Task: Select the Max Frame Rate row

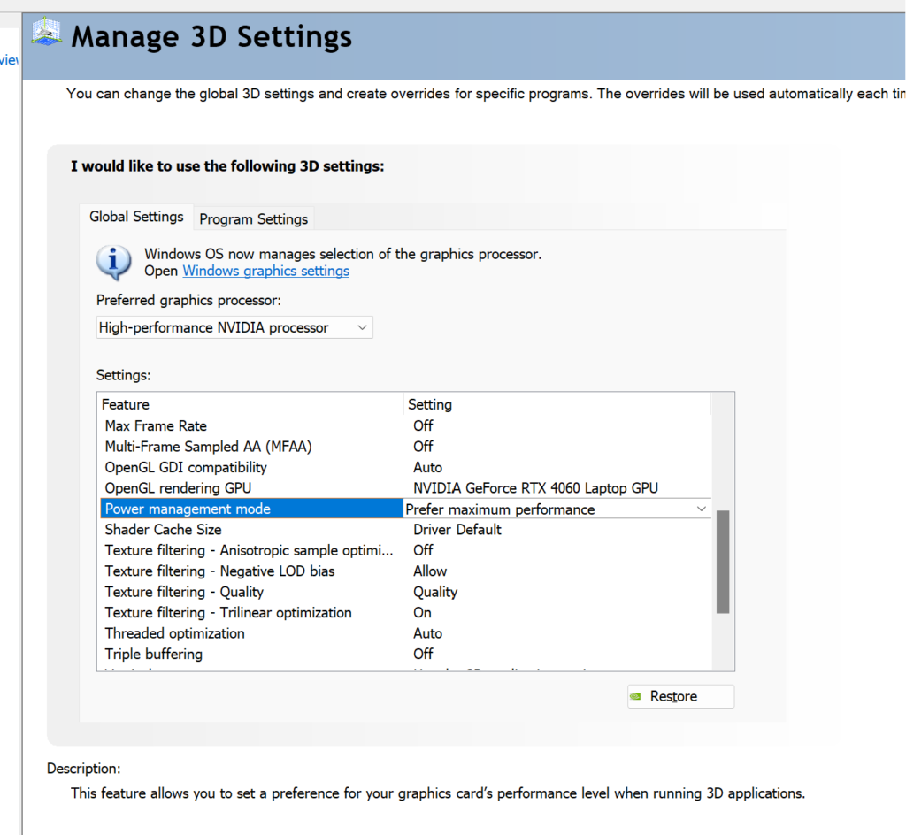Action: 405,425
